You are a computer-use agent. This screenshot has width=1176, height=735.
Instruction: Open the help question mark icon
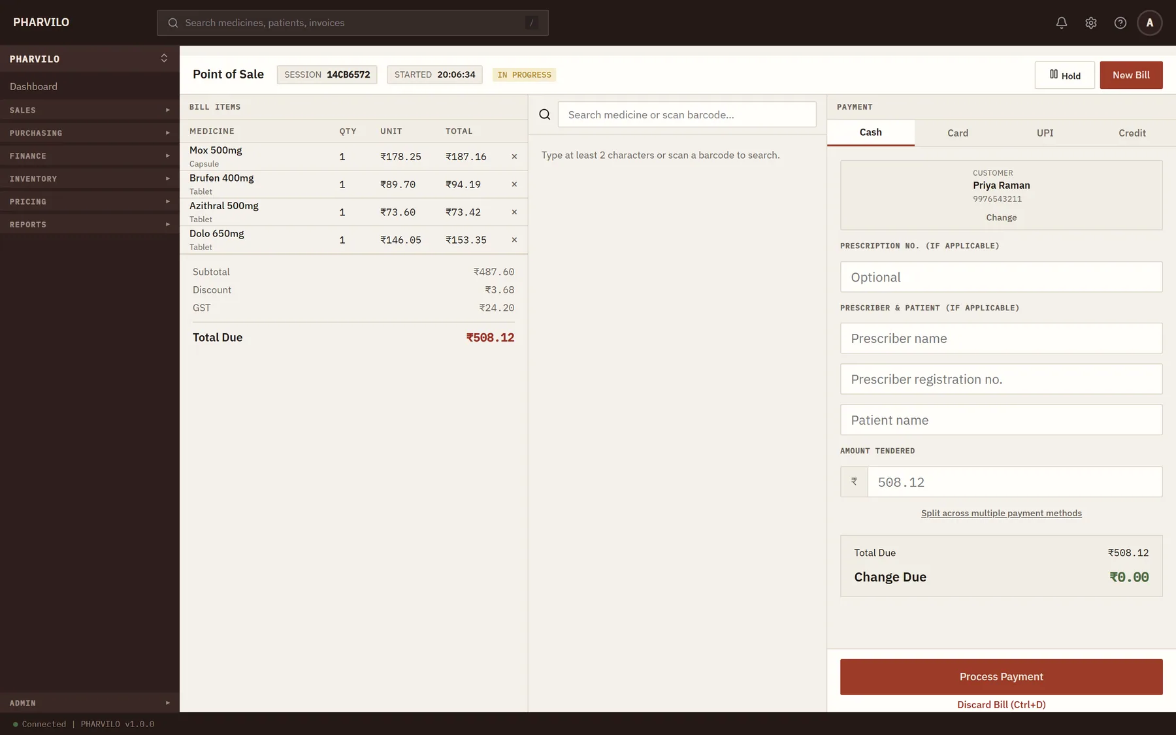[x=1120, y=23]
